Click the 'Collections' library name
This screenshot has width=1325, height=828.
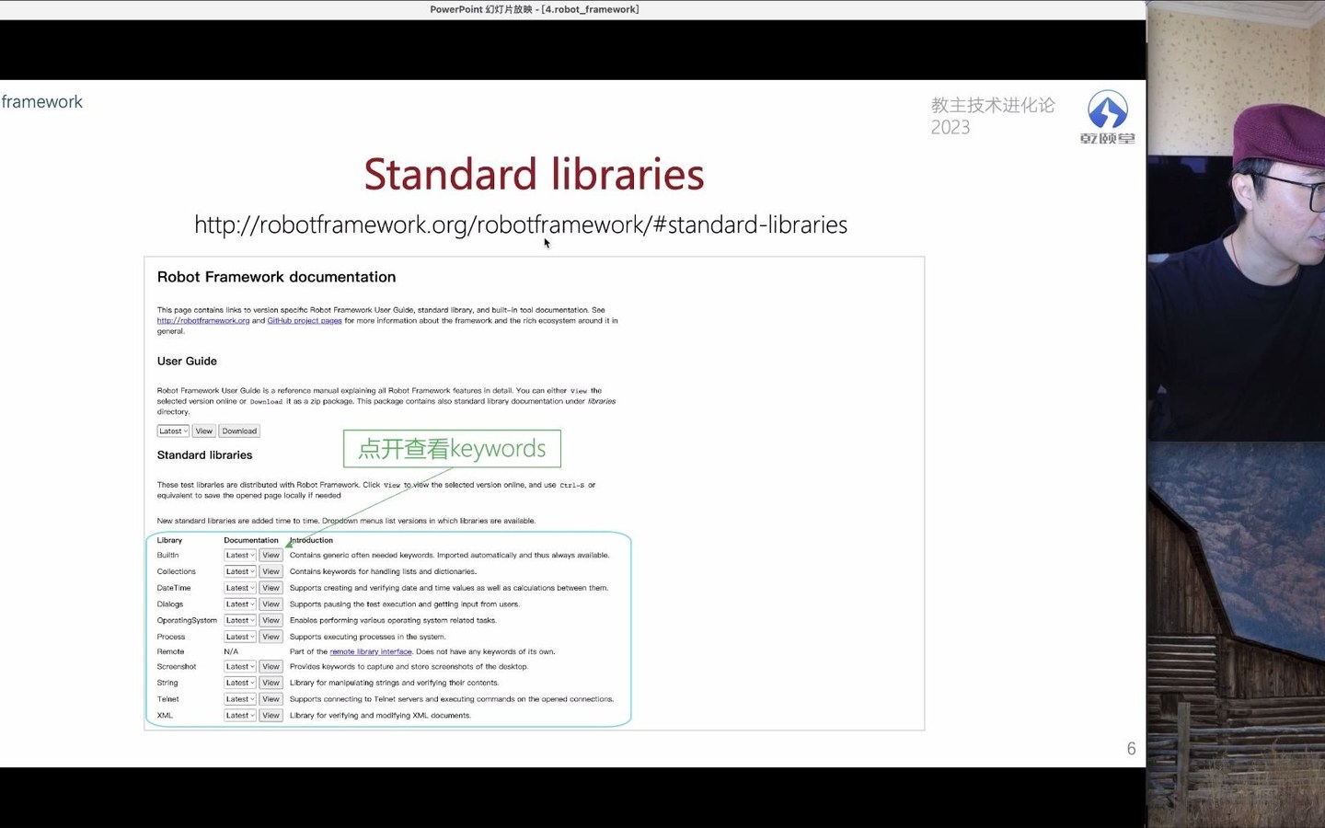coord(177,571)
